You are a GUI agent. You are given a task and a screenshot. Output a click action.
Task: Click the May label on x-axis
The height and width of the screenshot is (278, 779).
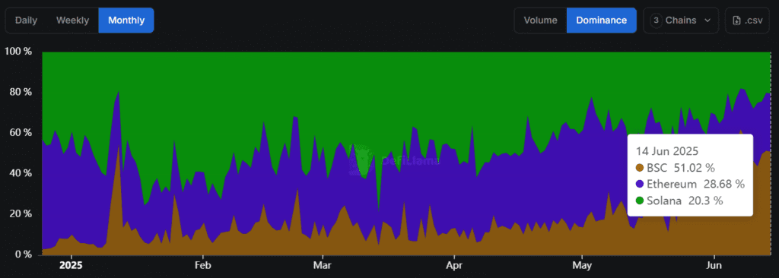coord(581,265)
